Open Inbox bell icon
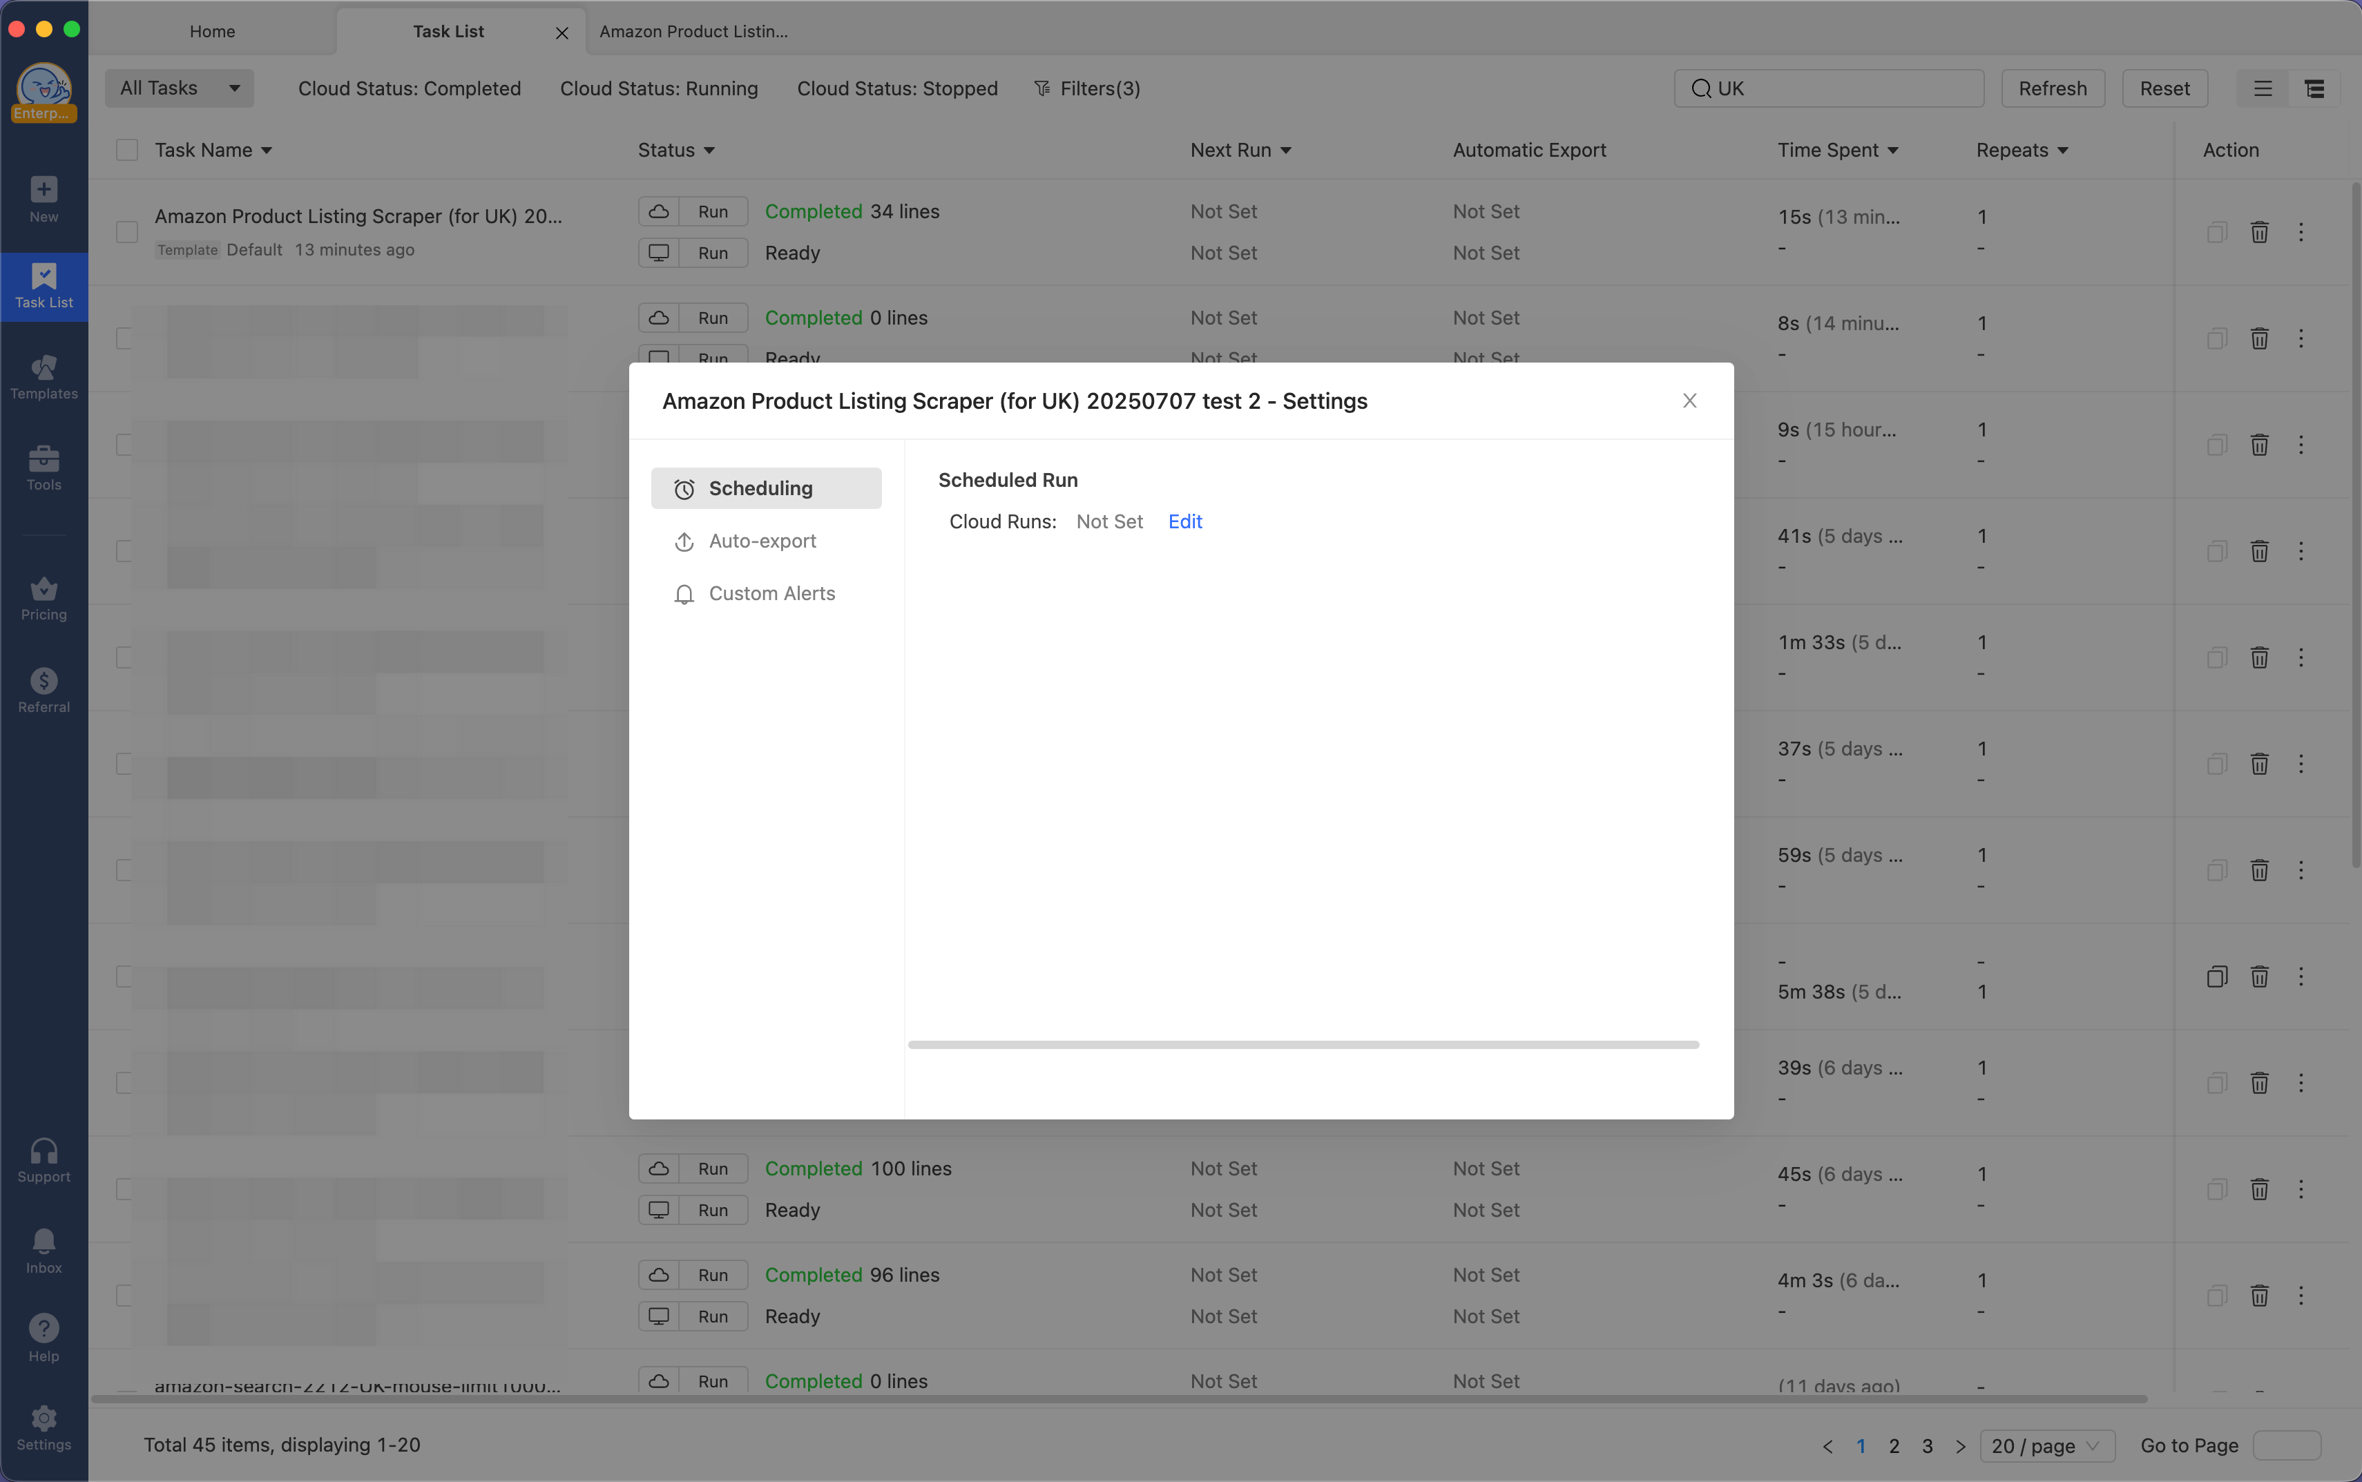Image resolution: width=2362 pixels, height=1482 pixels. [x=43, y=1251]
